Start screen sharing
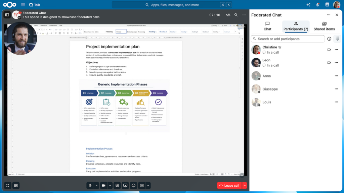The height and width of the screenshot is (193, 344). (125, 186)
